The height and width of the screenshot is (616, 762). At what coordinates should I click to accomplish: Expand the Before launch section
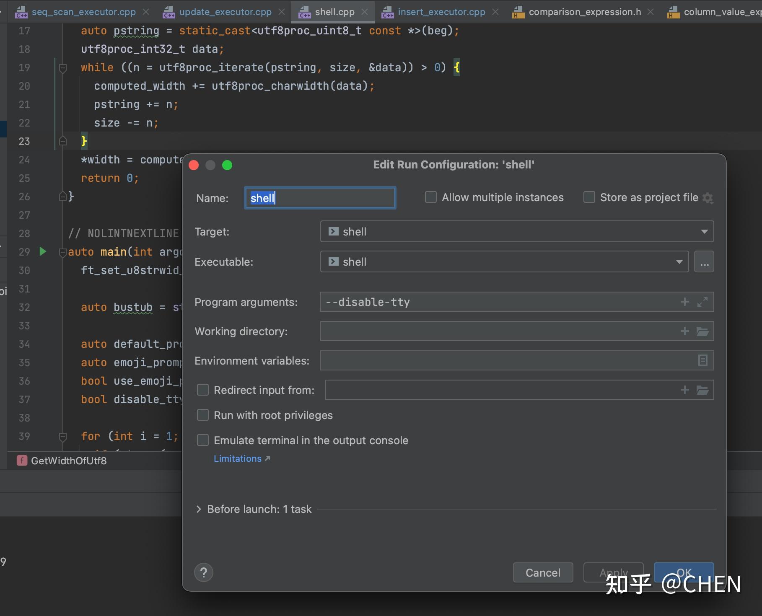[199, 509]
